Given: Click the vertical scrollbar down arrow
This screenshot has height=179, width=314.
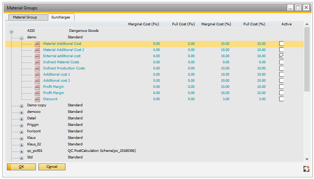Looking at the screenshot, I should tap(307, 159).
